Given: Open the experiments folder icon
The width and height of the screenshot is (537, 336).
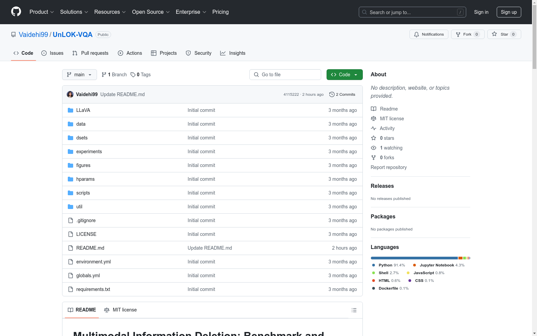Looking at the screenshot, I should [x=70, y=152].
